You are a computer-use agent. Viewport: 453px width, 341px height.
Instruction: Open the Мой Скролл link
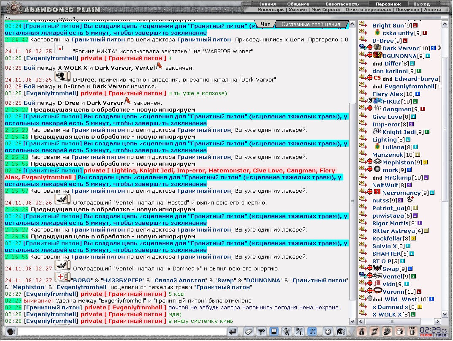[x=326, y=10]
